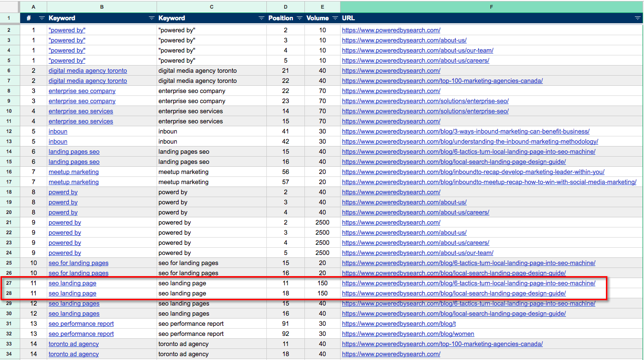Open 'landing pages seo' link in row 14

tap(74, 152)
